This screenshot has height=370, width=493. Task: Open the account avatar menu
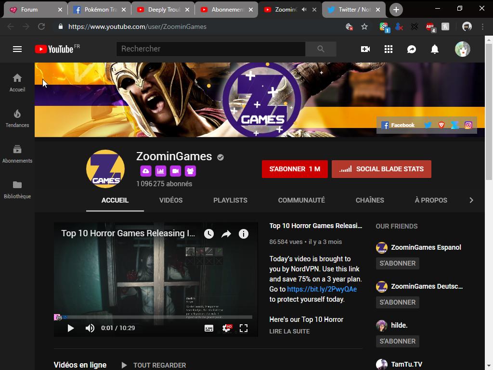(463, 49)
